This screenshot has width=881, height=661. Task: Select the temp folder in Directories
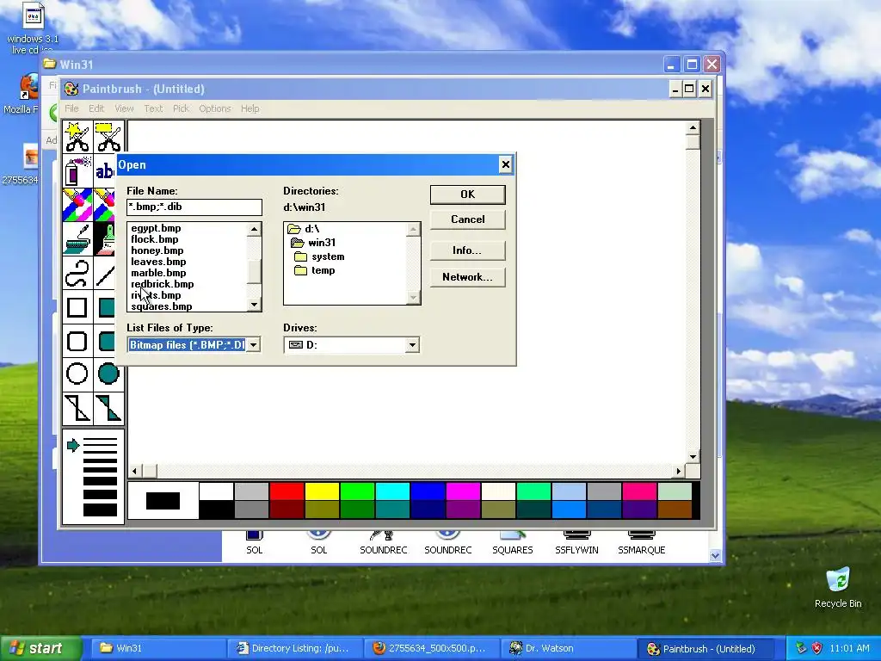click(315, 269)
